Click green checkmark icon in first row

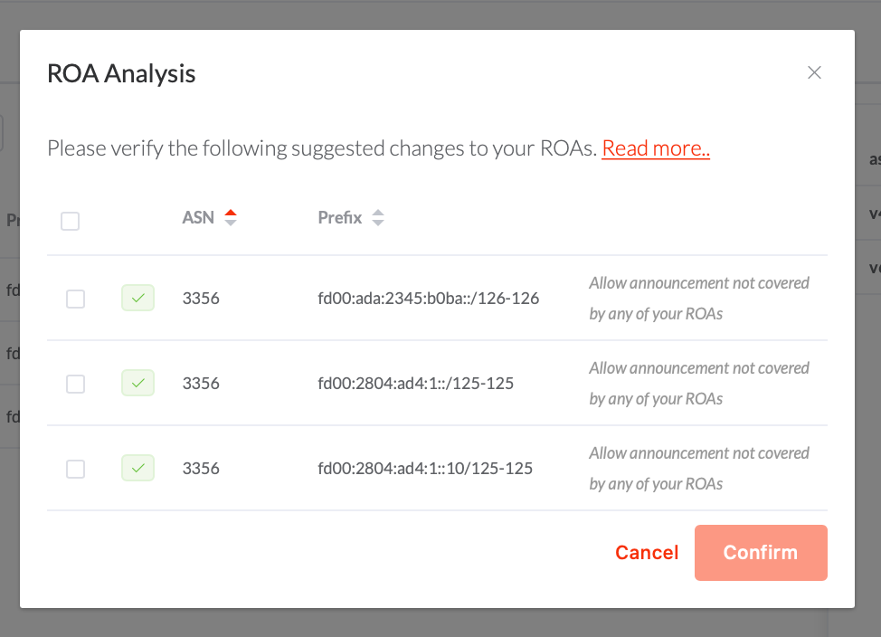tap(137, 298)
